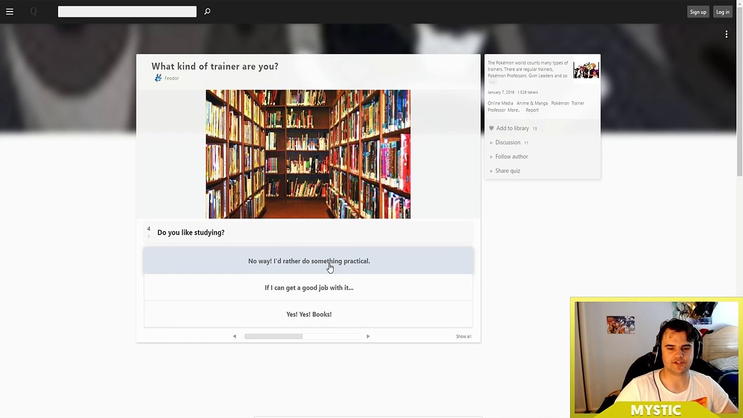Click the quiz title "What kind of trainer are you?"
743x418 pixels.
pos(215,67)
